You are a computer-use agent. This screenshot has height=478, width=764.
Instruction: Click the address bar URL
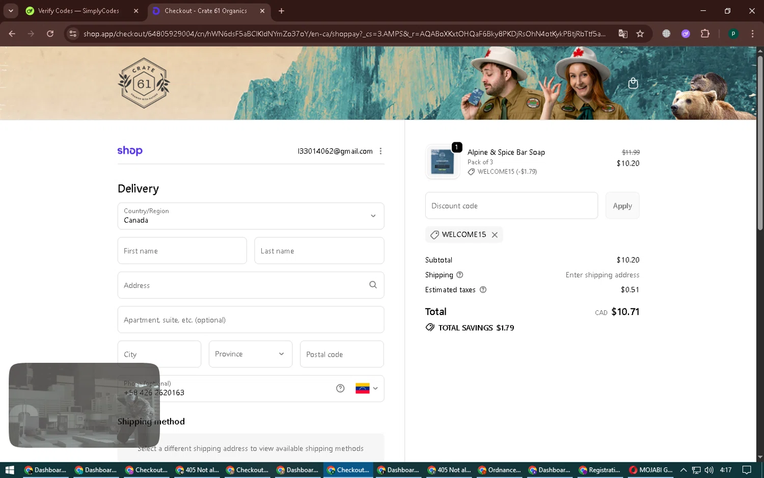[x=344, y=34]
